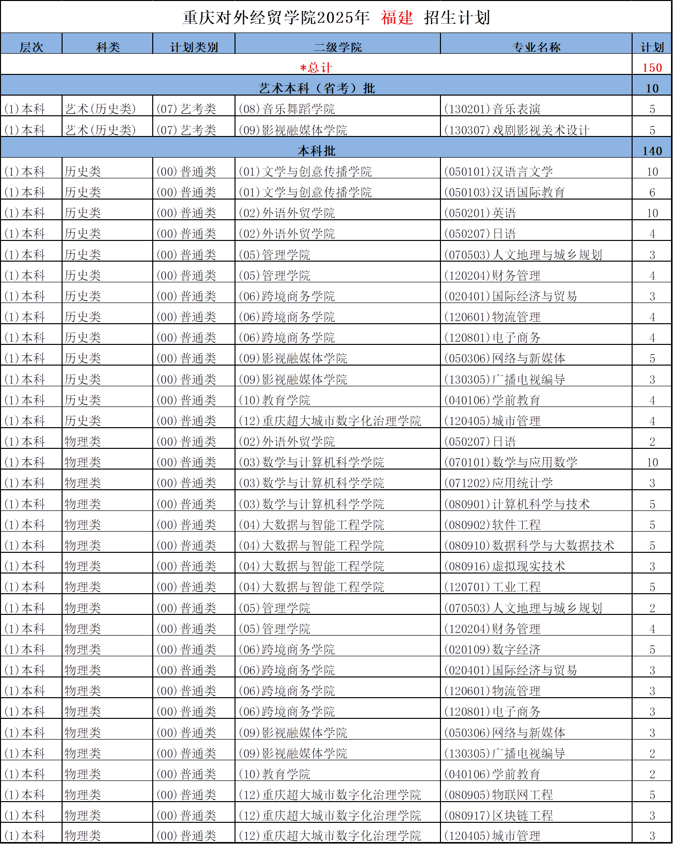
Task: Select the 音乐舞蹈学院 college cell
Action: tap(287, 109)
